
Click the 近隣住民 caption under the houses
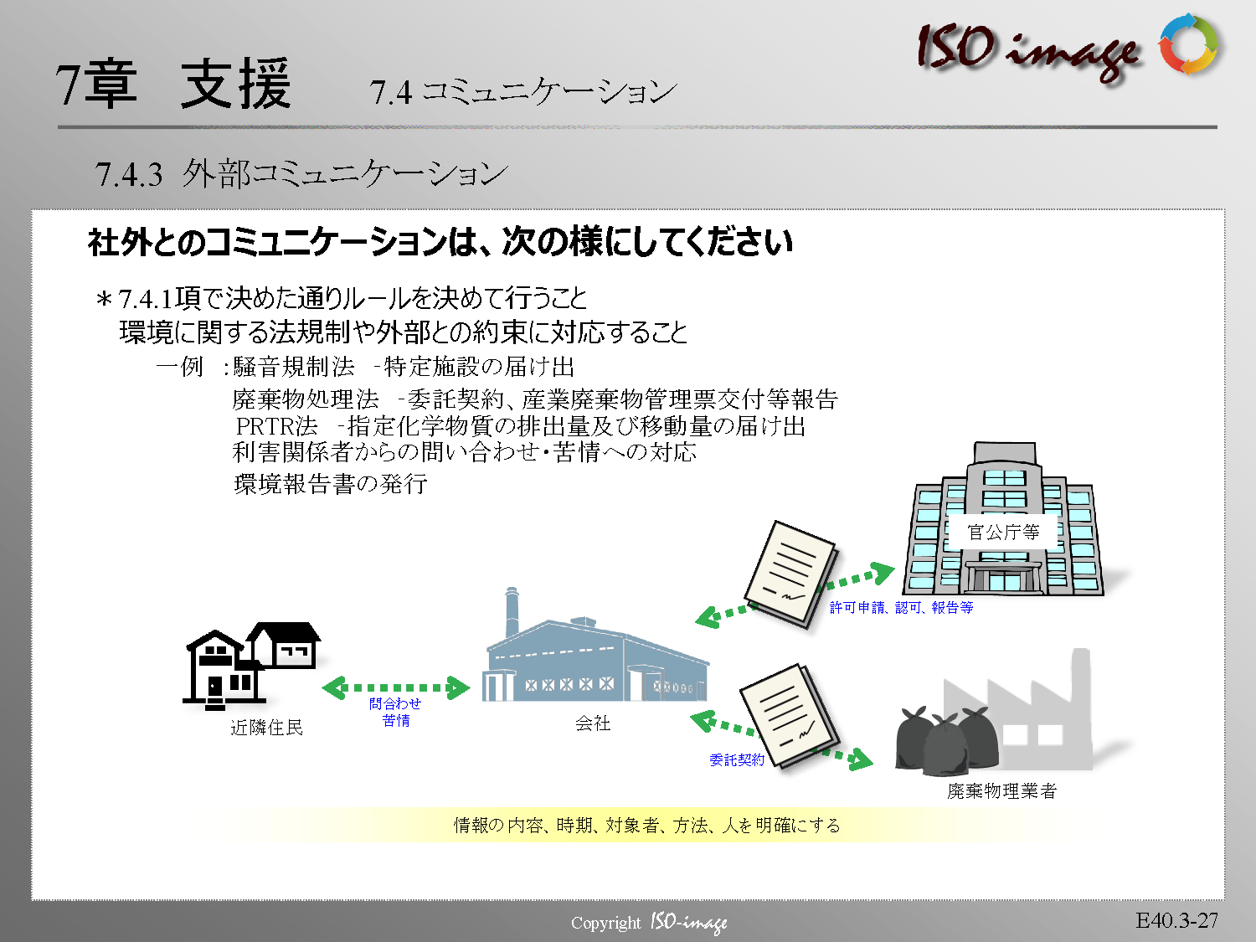pos(266,728)
